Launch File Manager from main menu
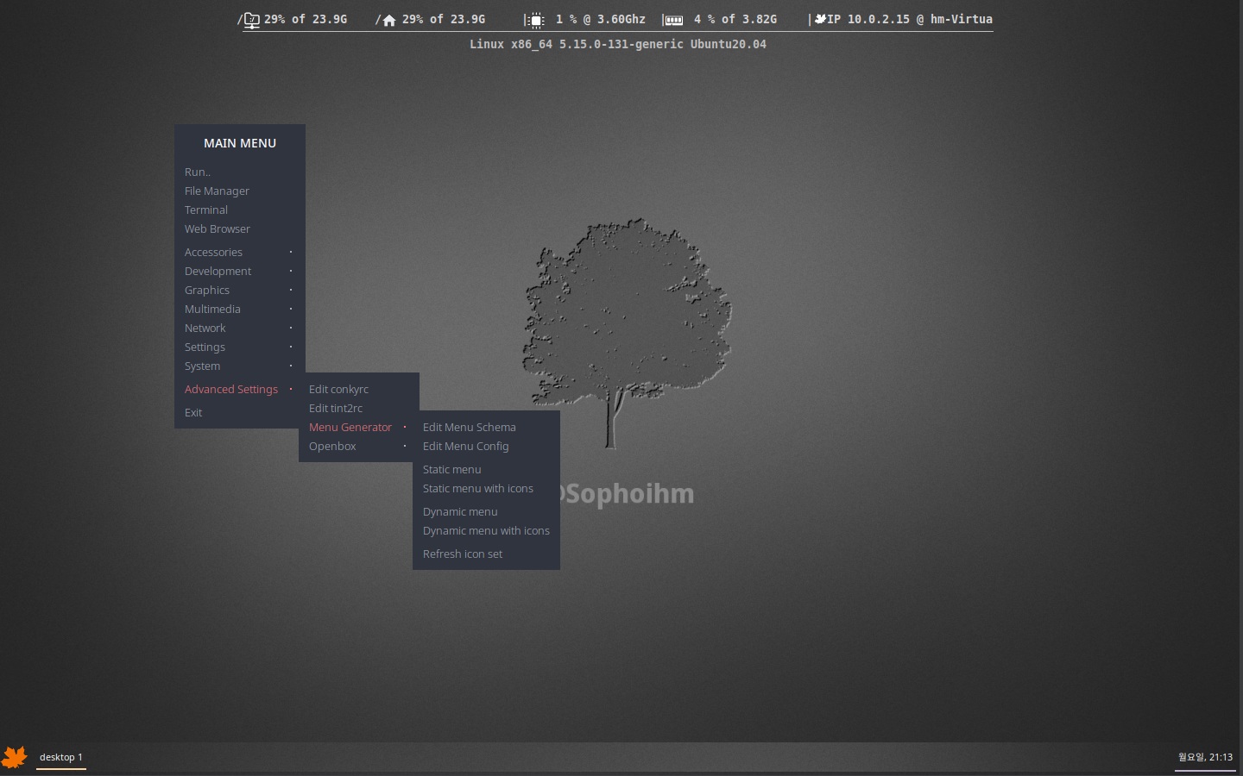 coord(217,191)
